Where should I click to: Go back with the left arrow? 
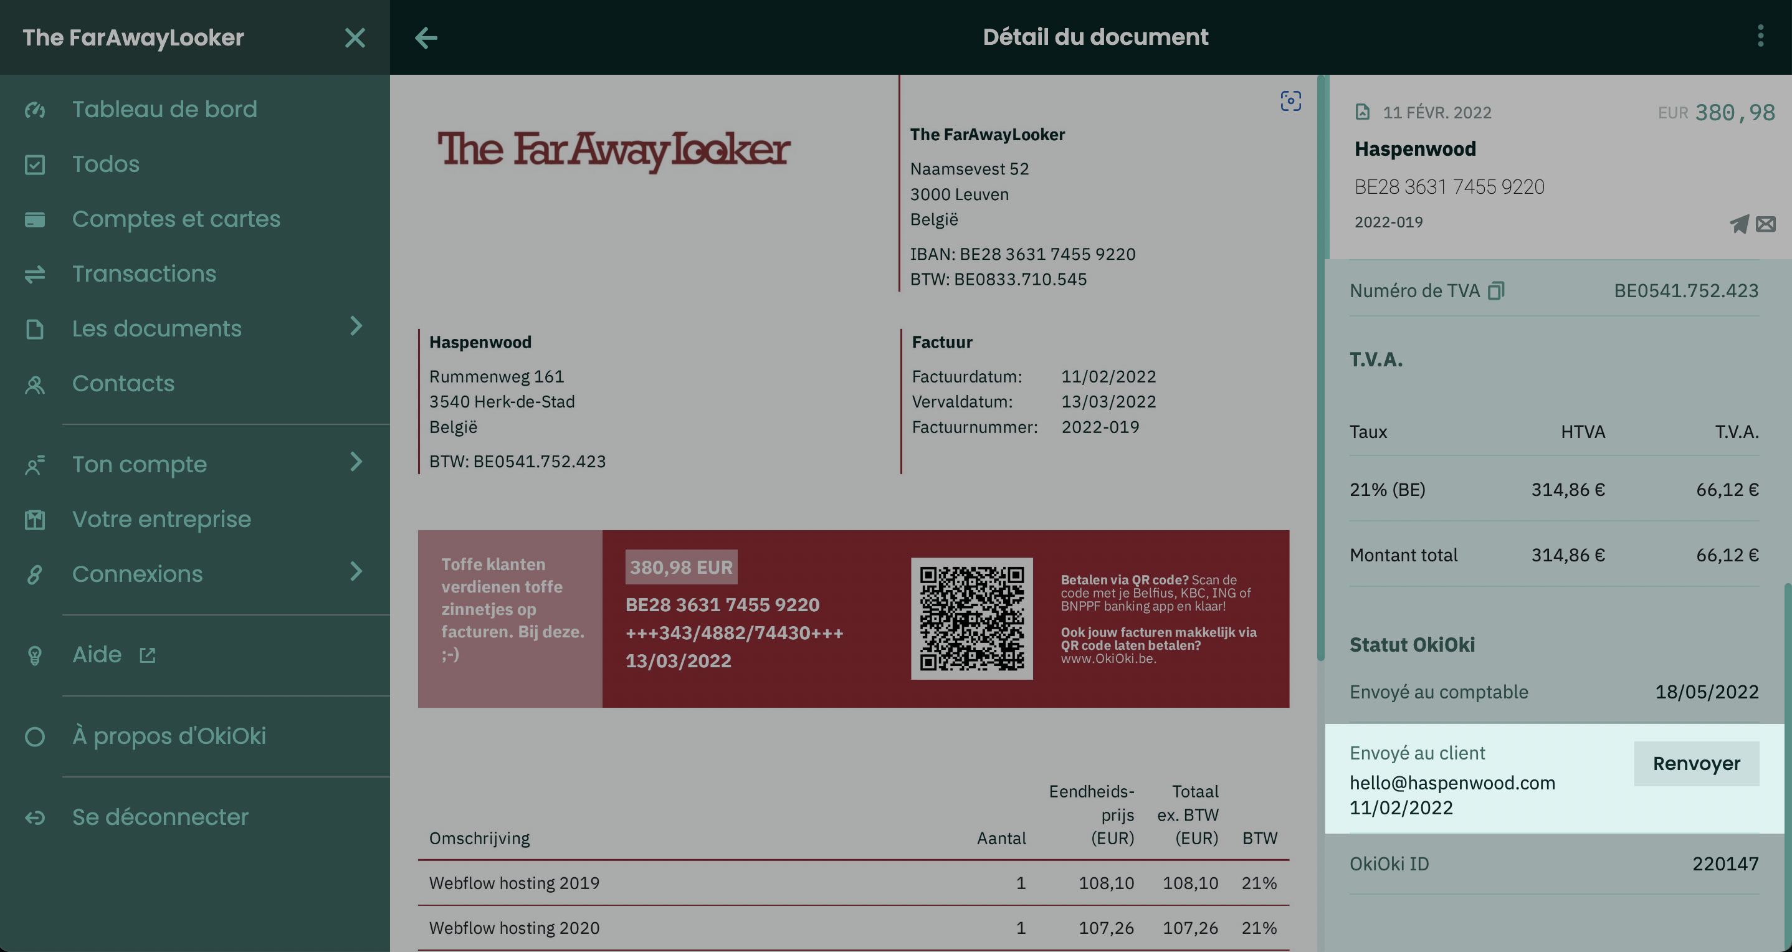click(x=426, y=37)
